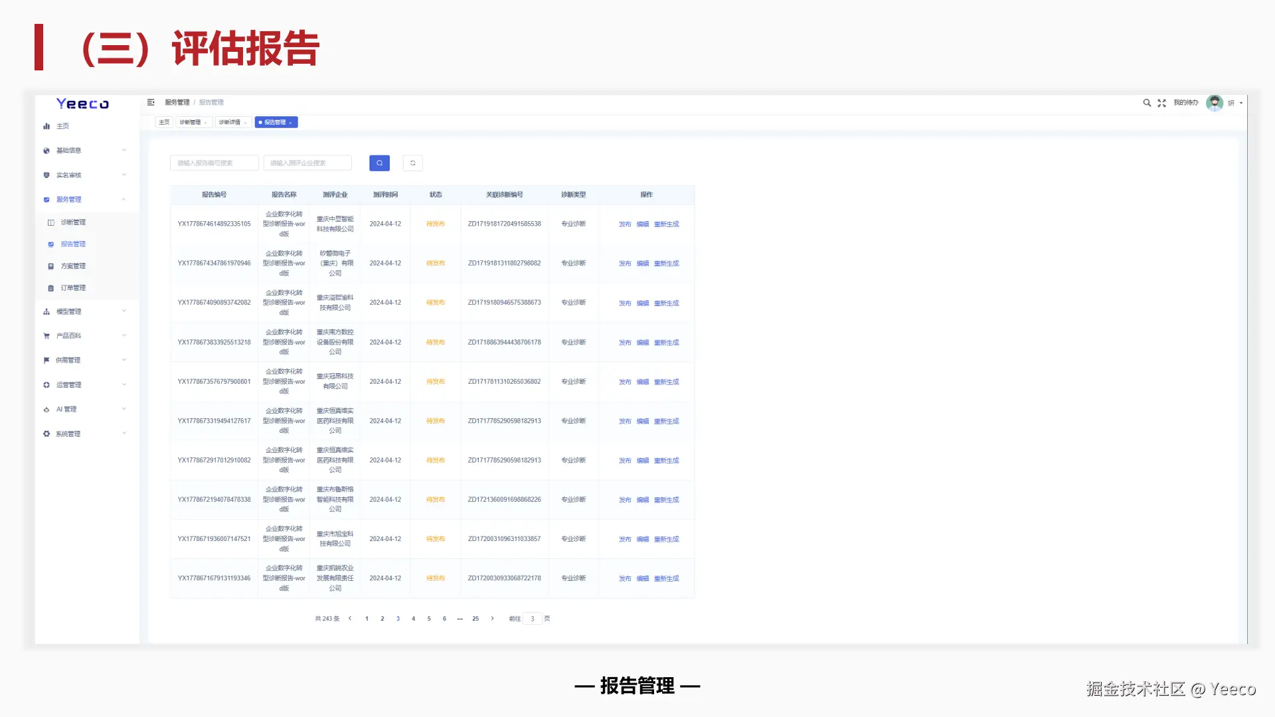The width and height of the screenshot is (1275, 717).
Task: Click the fullscreen toggle icon
Action: [x=1161, y=103]
